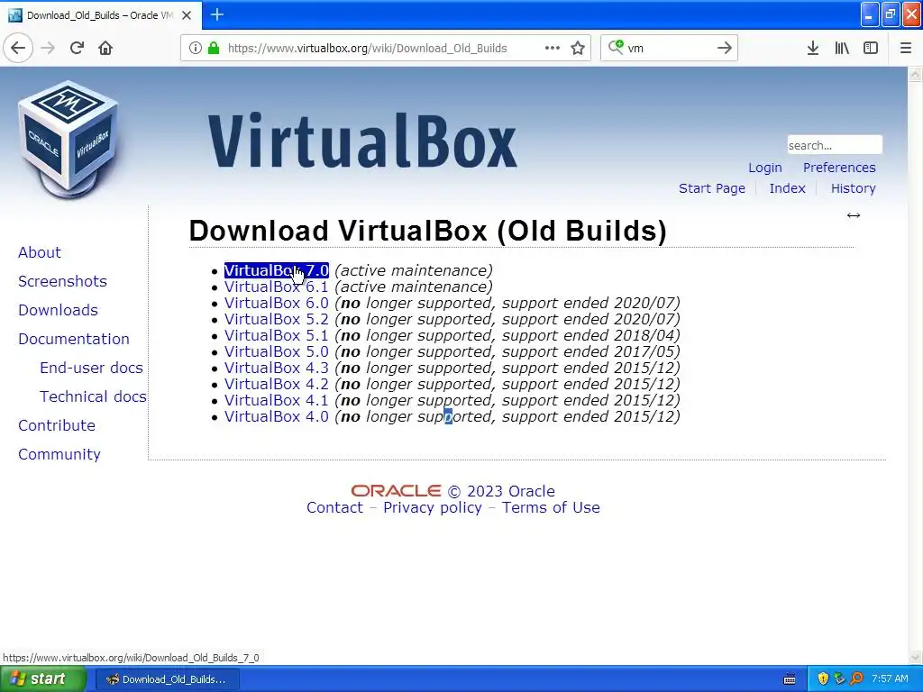Click the Oracle logo in the footer

(397, 491)
